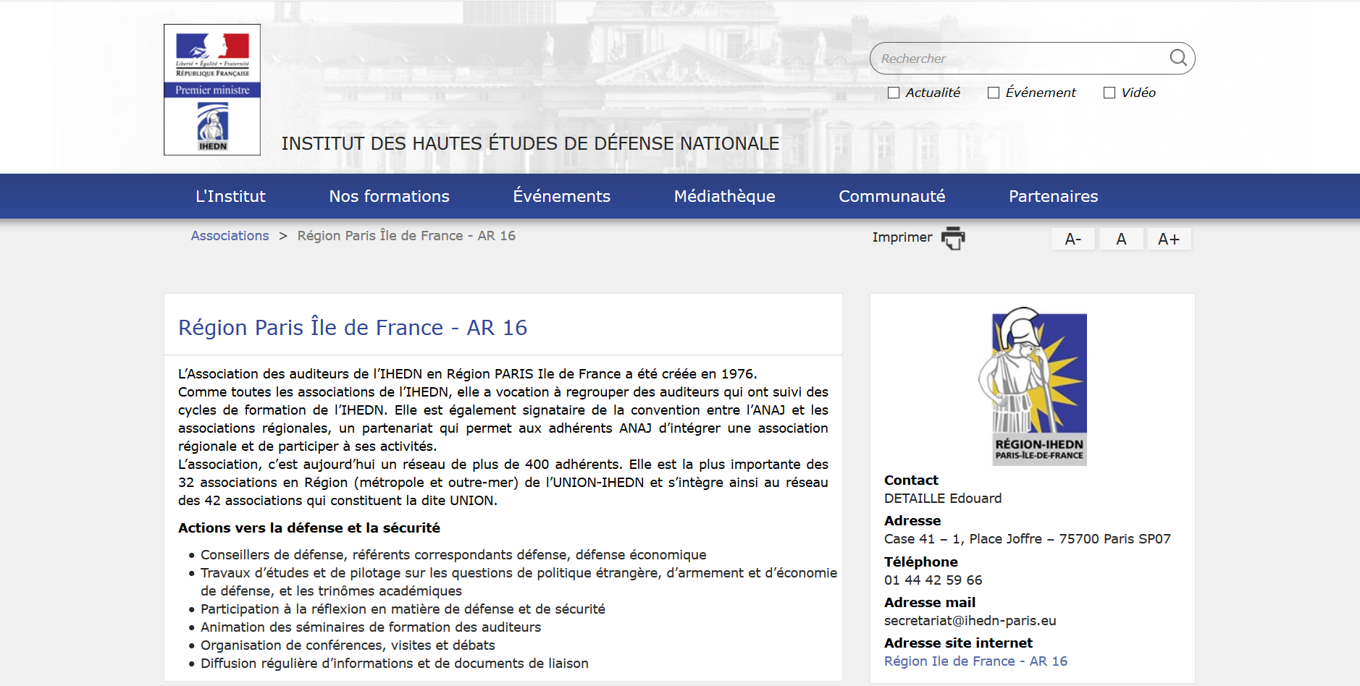Viewport: 1360px width, 686px height.
Task: Click the default A font size control
Action: pos(1121,238)
